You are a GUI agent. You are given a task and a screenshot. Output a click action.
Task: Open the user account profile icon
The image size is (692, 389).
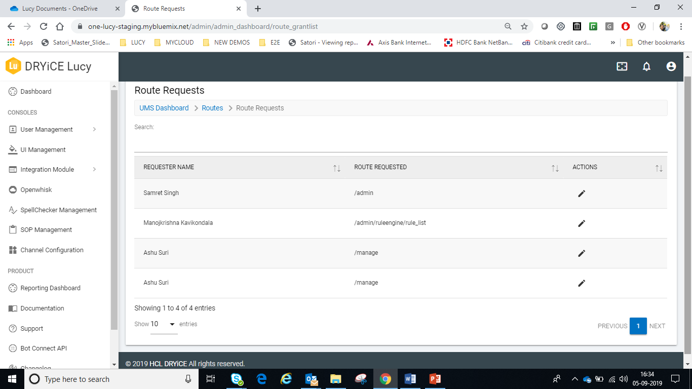pyautogui.click(x=671, y=66)
